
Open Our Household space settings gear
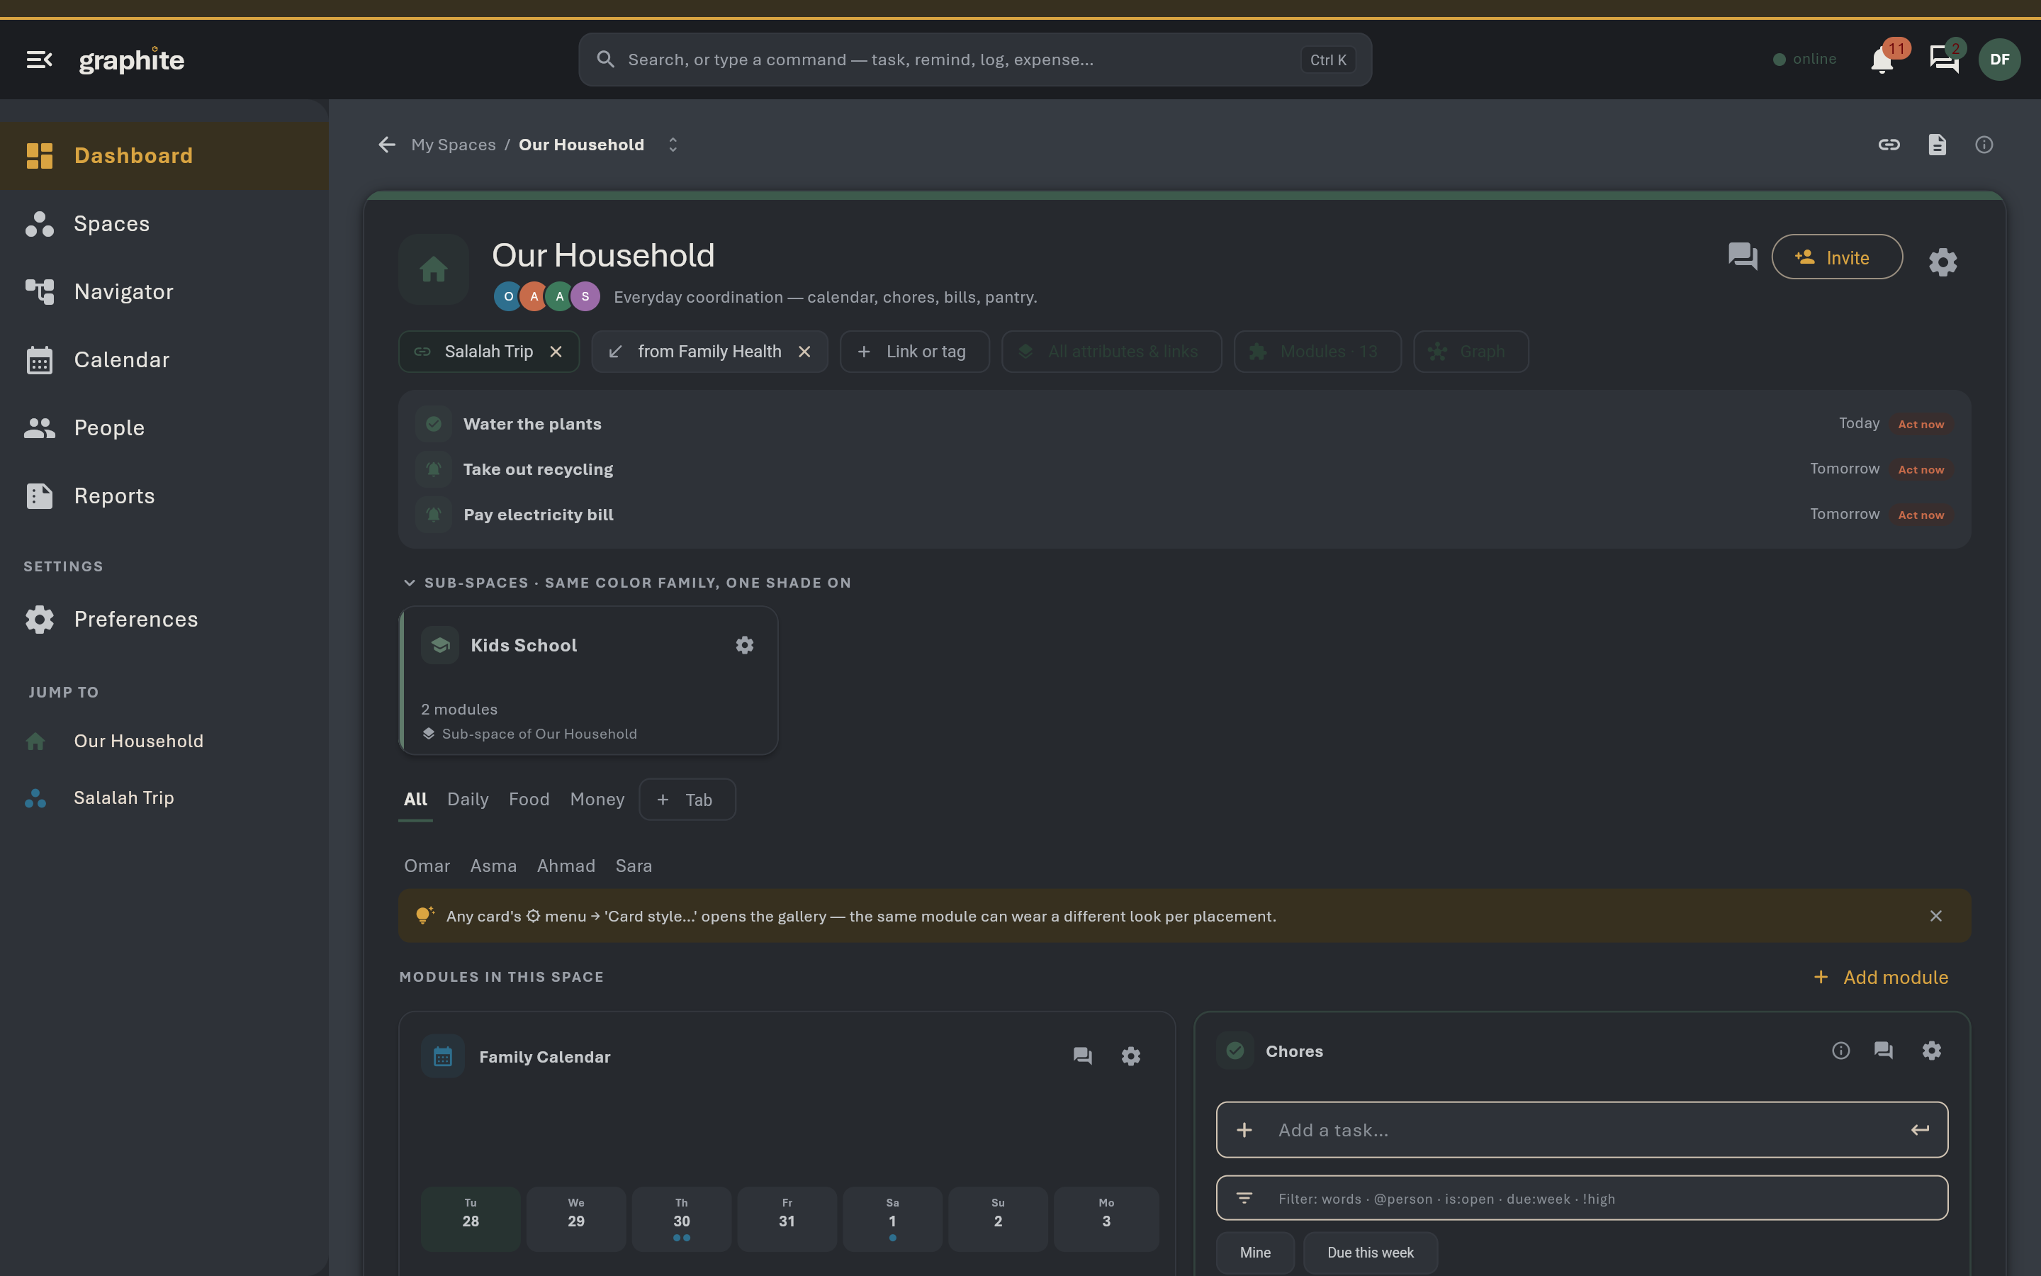pos(1942,262)
